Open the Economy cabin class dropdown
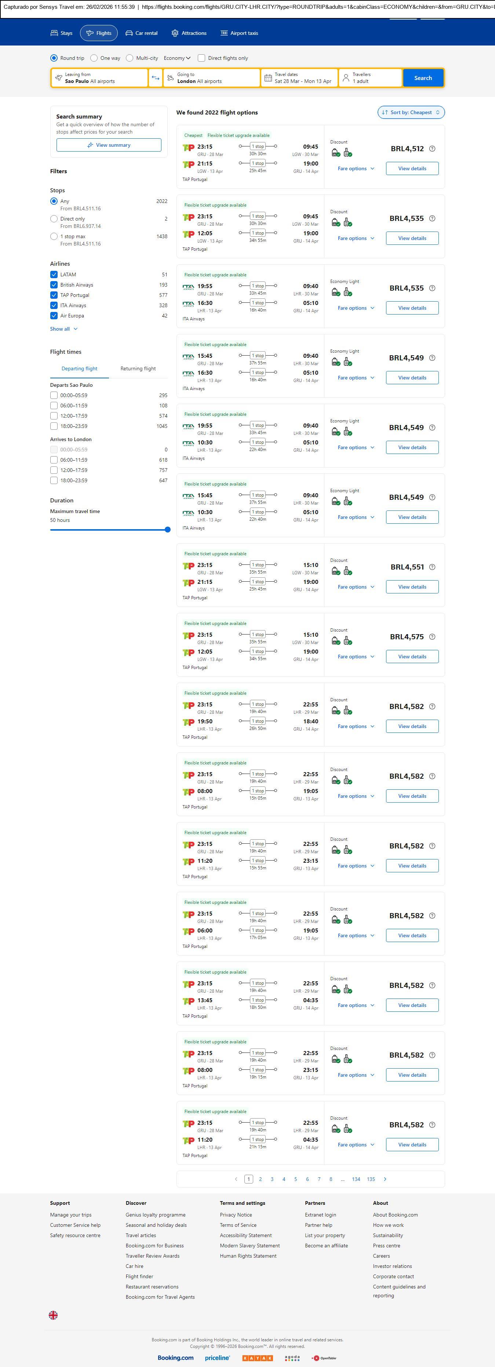Viewport: 495px width, 1367px height. pyautogui.click(x=177, y=58)
